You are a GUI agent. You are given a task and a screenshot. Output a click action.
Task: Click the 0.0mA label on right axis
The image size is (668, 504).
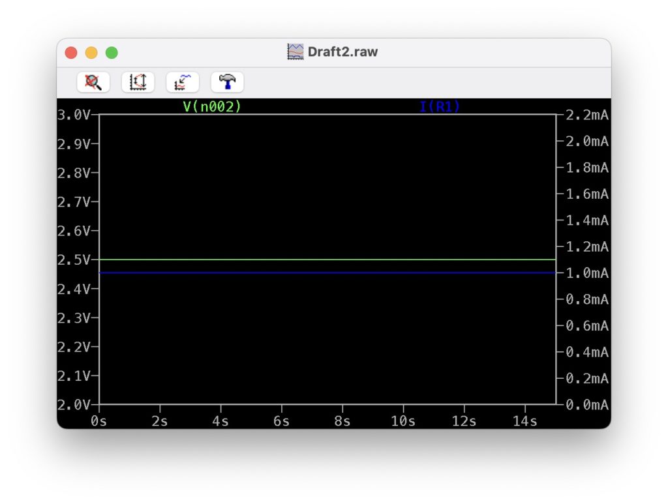point(586,405)
